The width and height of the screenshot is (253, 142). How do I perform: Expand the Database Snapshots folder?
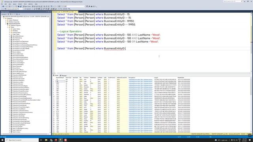coord(6,22)
